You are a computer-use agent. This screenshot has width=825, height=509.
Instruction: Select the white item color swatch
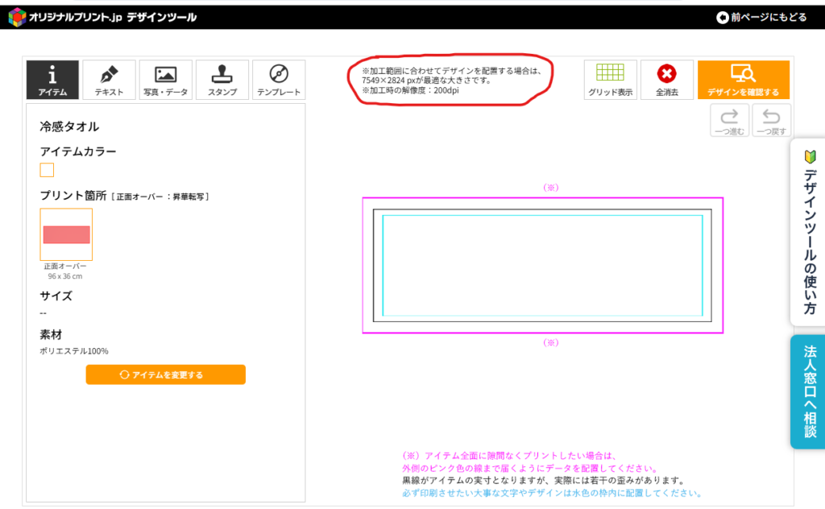click(47, 170)
